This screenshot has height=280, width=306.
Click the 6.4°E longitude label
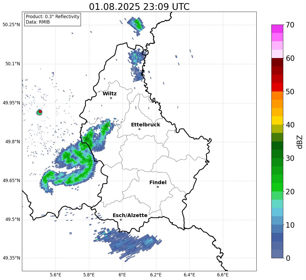(x=189, y=275)
